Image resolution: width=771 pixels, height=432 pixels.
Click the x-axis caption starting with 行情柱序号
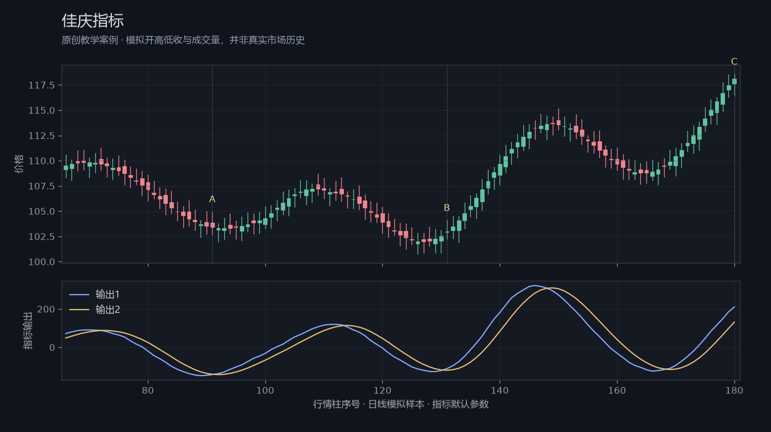401,404
